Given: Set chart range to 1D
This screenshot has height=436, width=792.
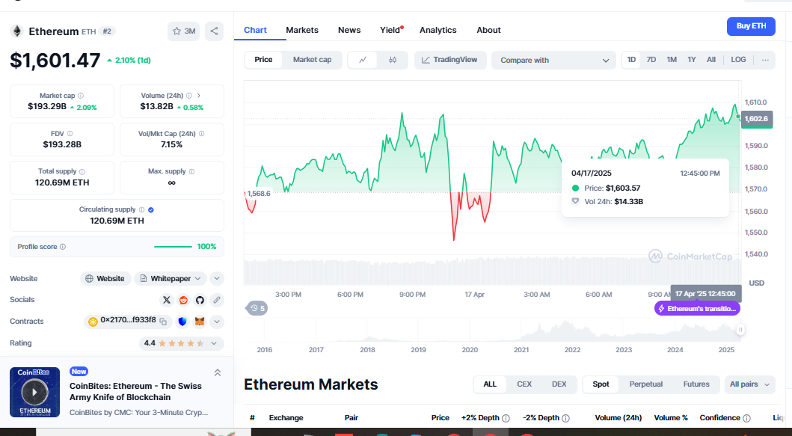Looking at the screenshot, I should (x=631, y=60).
